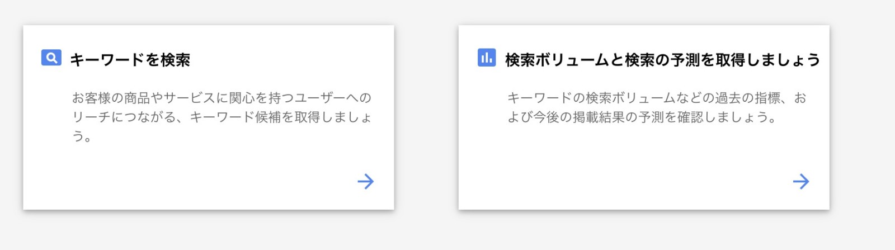Viewport: 895px width, 250px height.
Task: Click the description starting with お客様の商品やサービス
Action: pyautogui.click(x=222, y=117)
